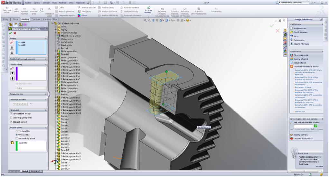Open the Soubor menu

click(28, 3)
